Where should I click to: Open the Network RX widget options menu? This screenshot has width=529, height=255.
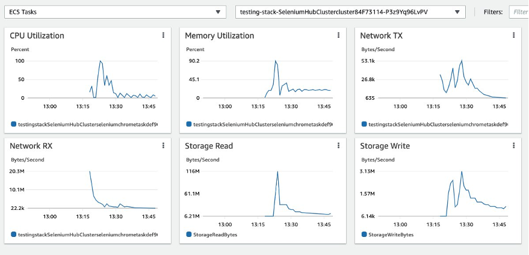point(163,146)
